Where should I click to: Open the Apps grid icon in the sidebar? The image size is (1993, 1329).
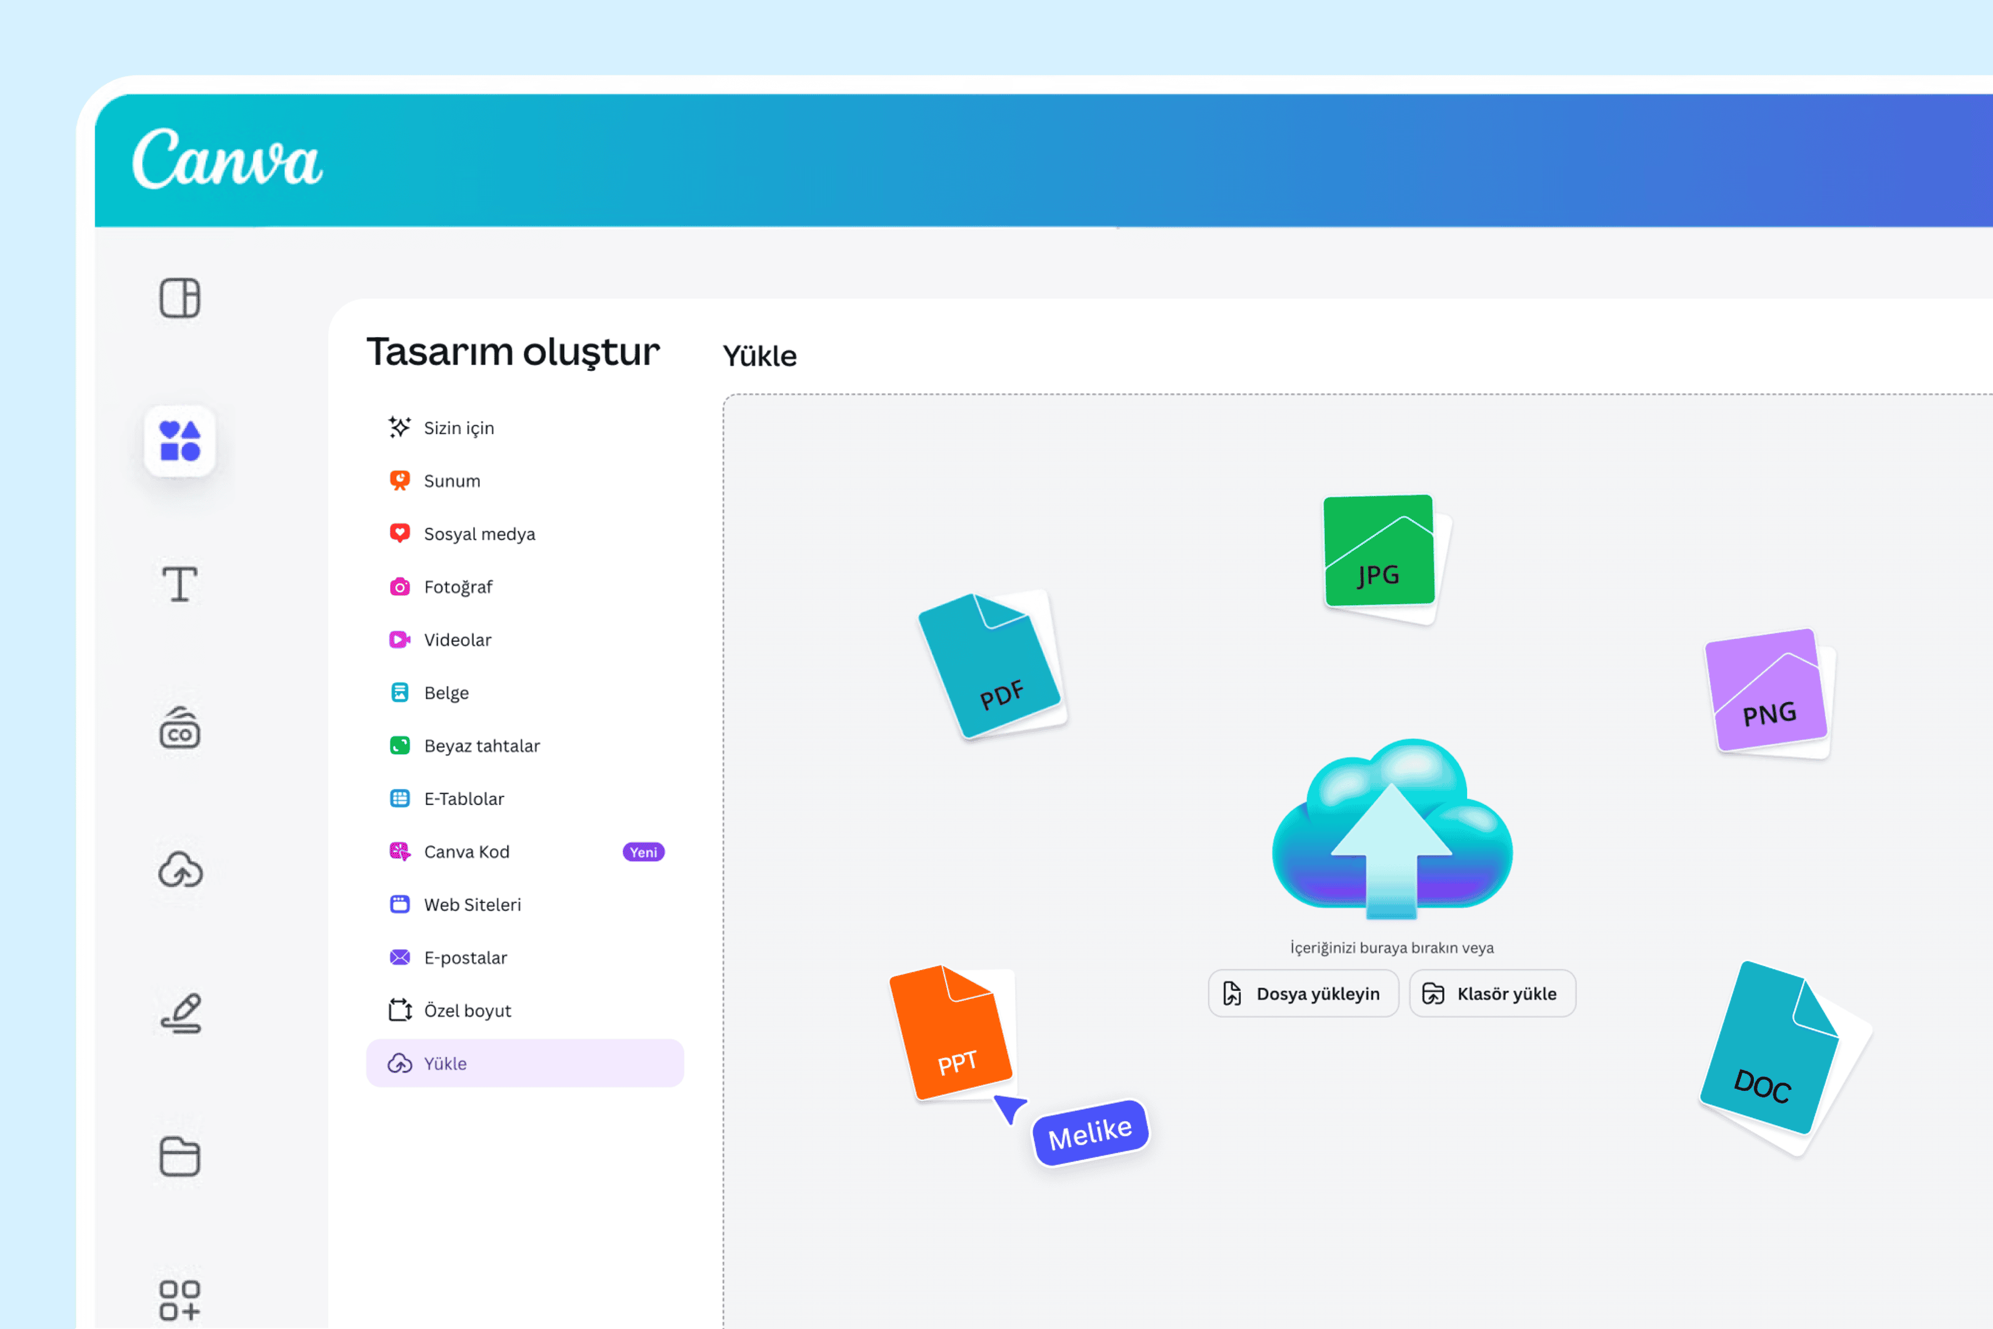[179, 1300]
